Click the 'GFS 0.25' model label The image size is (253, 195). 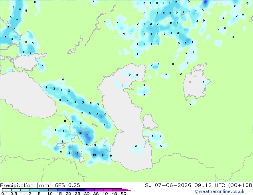67,185
